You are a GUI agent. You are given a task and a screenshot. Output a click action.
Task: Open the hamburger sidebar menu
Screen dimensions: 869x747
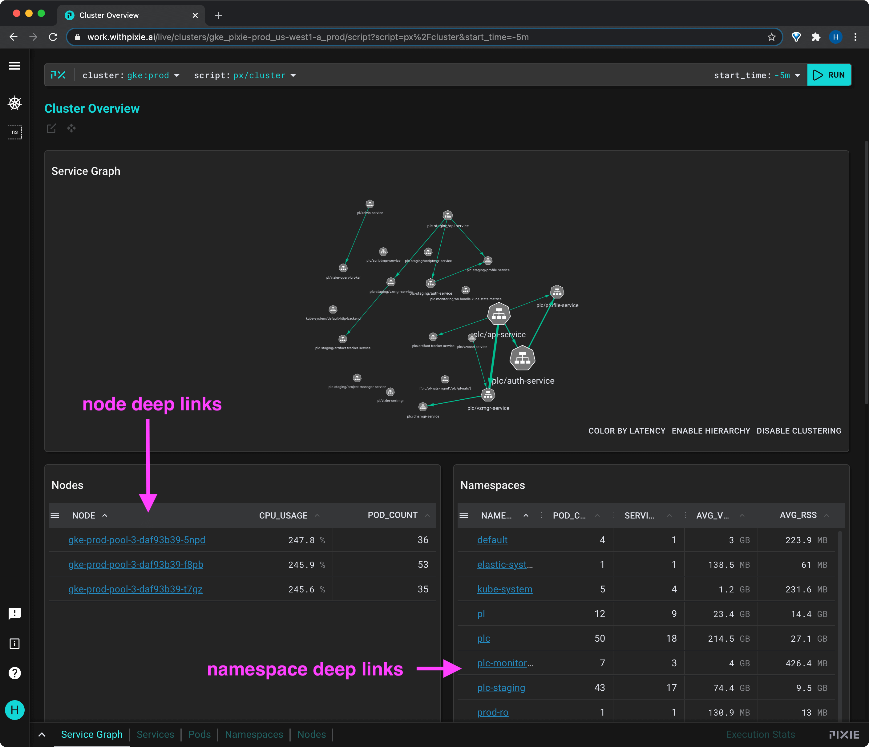[x=15, y=66]
